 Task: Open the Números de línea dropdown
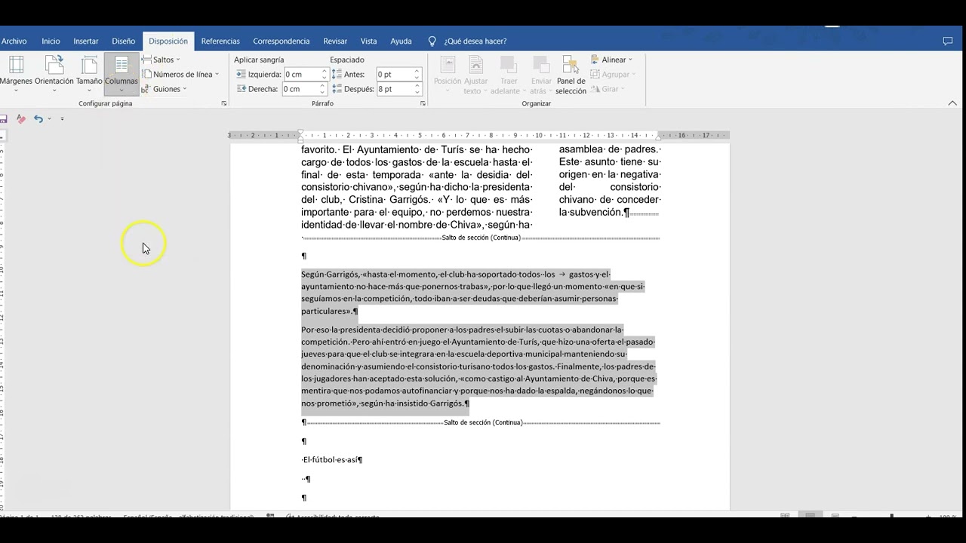coord(180,74)
